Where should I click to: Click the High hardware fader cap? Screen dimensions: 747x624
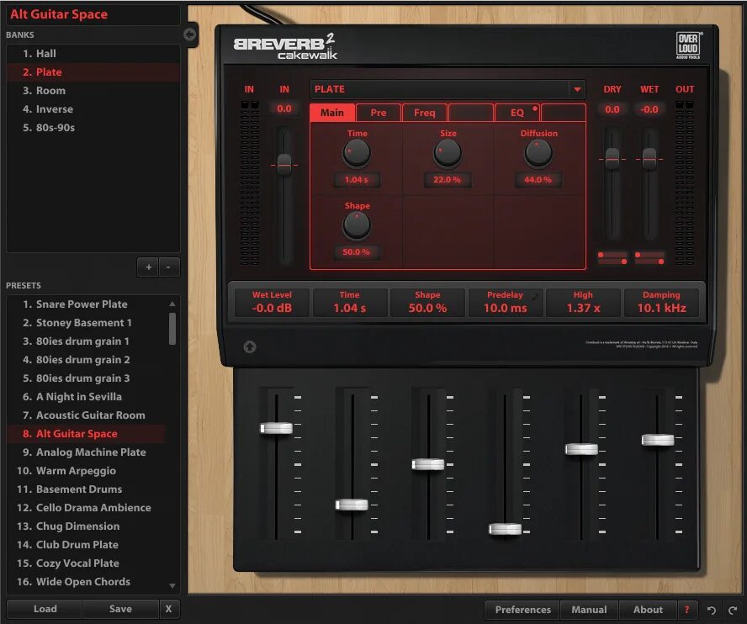click(581, 449)
